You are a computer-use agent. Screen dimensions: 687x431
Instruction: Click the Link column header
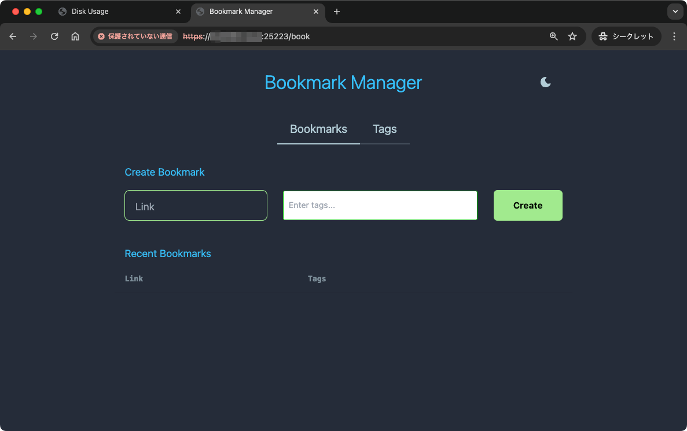pos(134,278)
